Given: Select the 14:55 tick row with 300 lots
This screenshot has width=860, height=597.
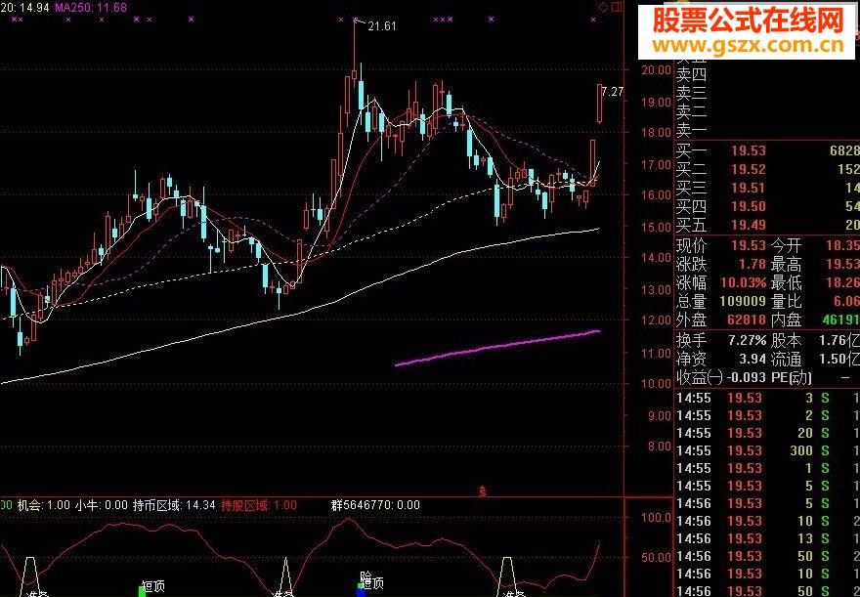Looking at the screenshot, I should point(767,450).
